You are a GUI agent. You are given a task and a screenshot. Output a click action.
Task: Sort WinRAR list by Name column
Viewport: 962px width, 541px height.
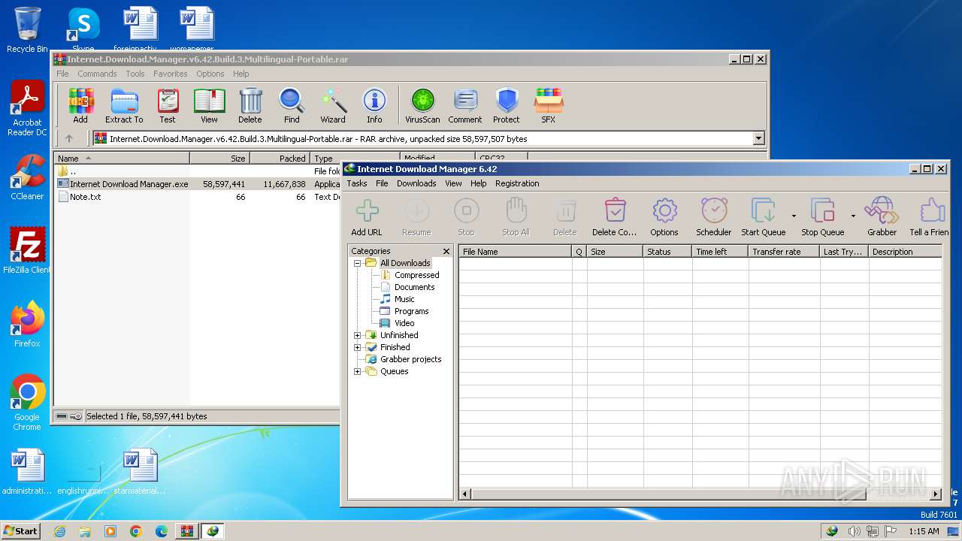point(122,158)
